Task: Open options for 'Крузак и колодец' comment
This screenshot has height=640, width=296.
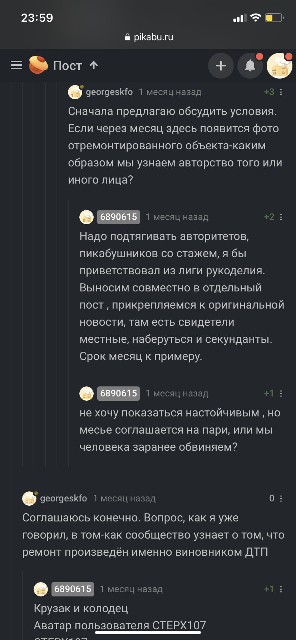Action: pyautogui.click(x=281, y=589)
